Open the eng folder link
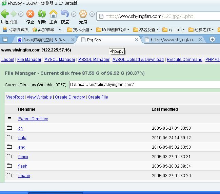 tap(22, 147)
